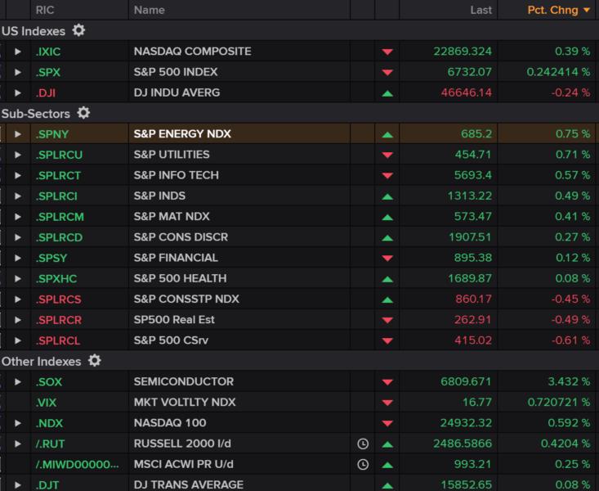Expand the .SPLRCL row
599x491 pixels.
pyautogui.click(x=18, y=340)
